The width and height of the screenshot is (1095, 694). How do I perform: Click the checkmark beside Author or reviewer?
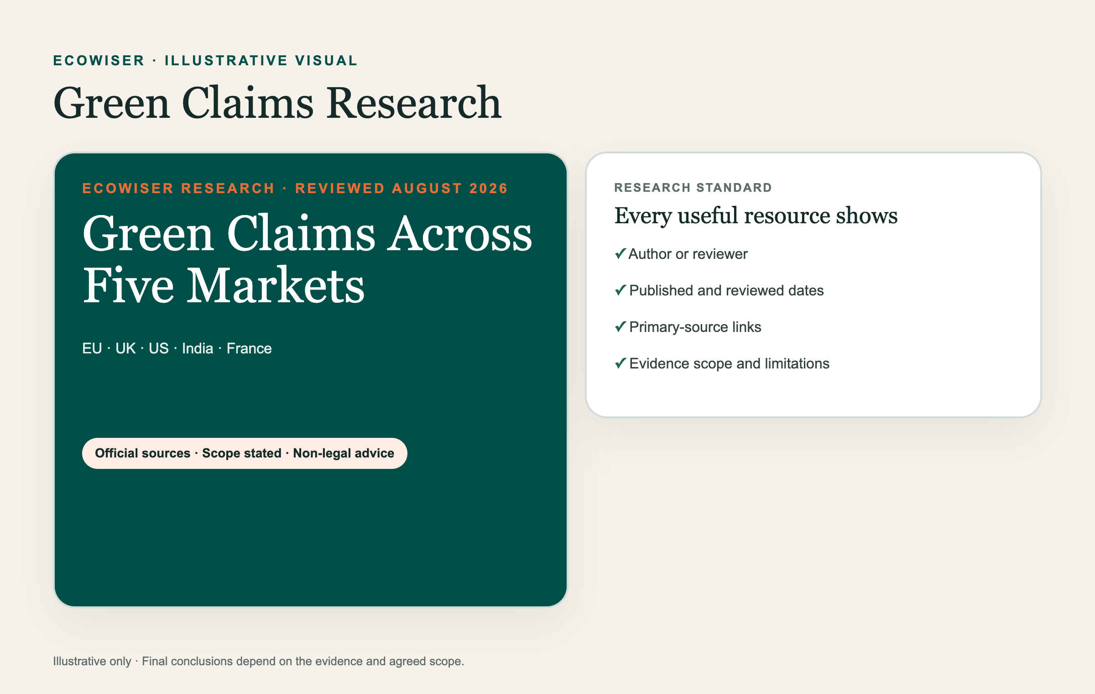pyautogui.click(x=620, y=253)
